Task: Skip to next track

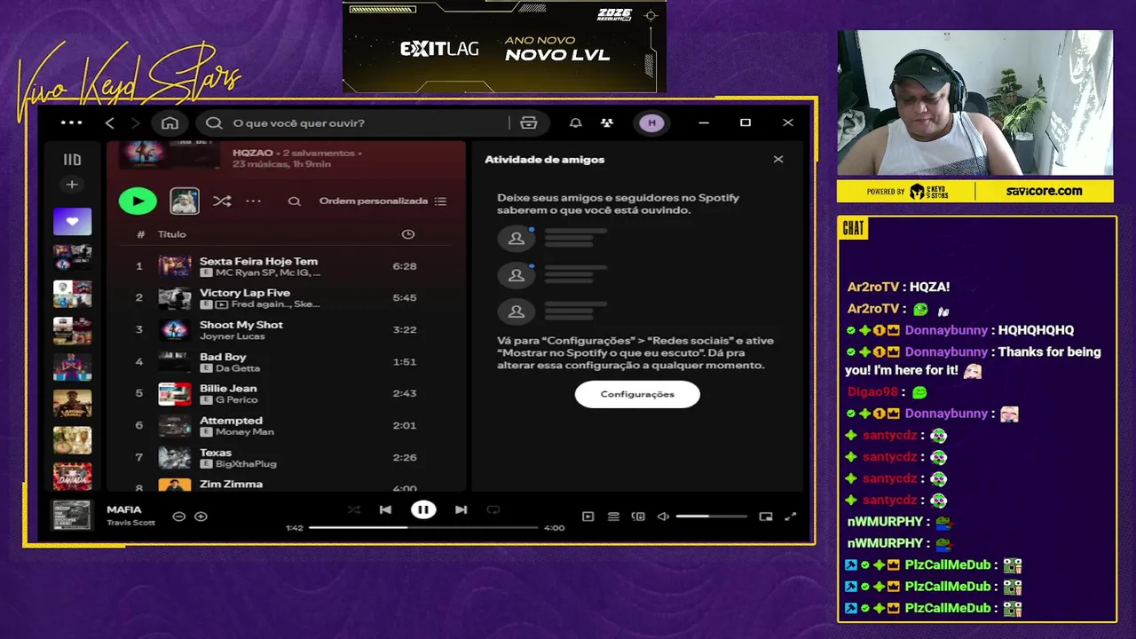Action: (x=461, y=509)
